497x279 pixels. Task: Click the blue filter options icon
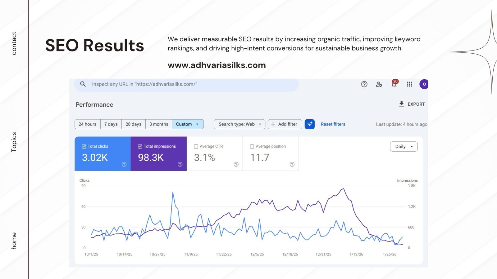[x=310, y=124]
